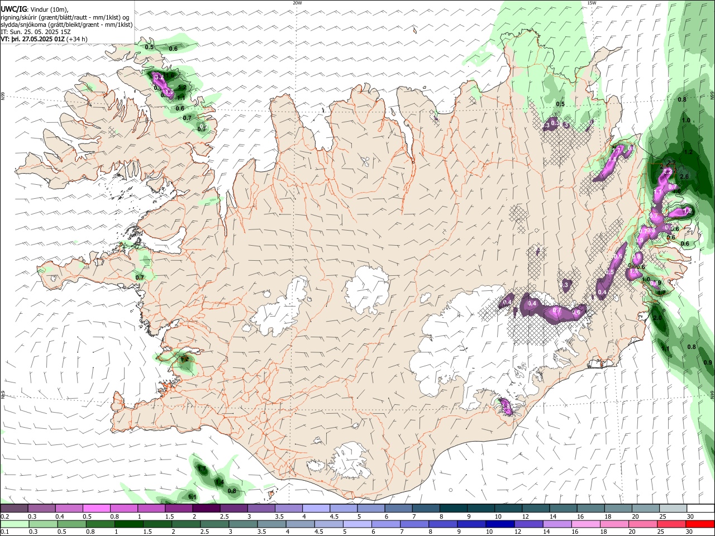Click the 20W longitude label
This screenshot has height=536, width=715.
(x=297, y=3)
